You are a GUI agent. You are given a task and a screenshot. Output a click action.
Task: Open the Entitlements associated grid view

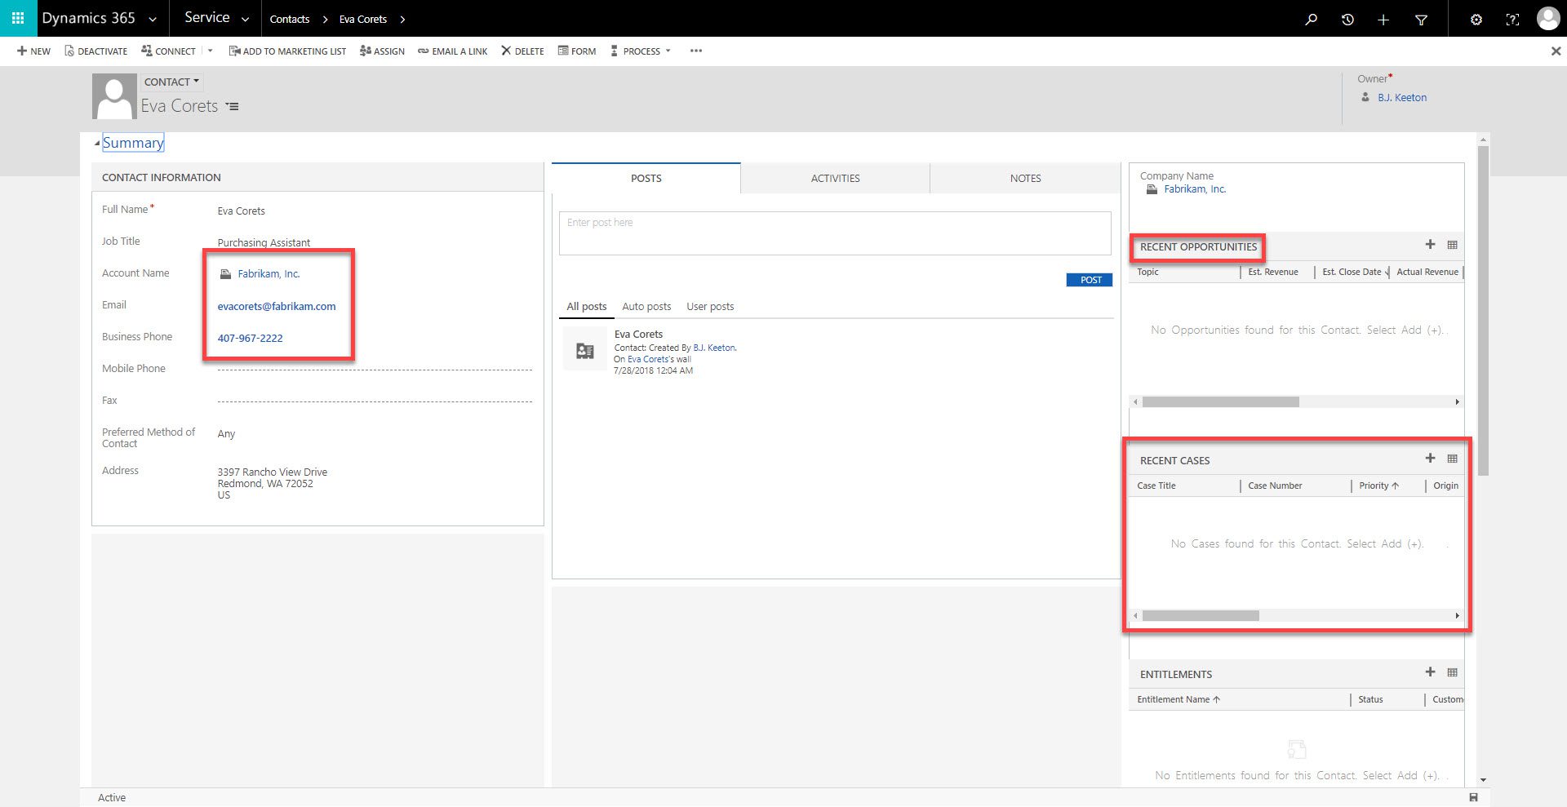1452,672
